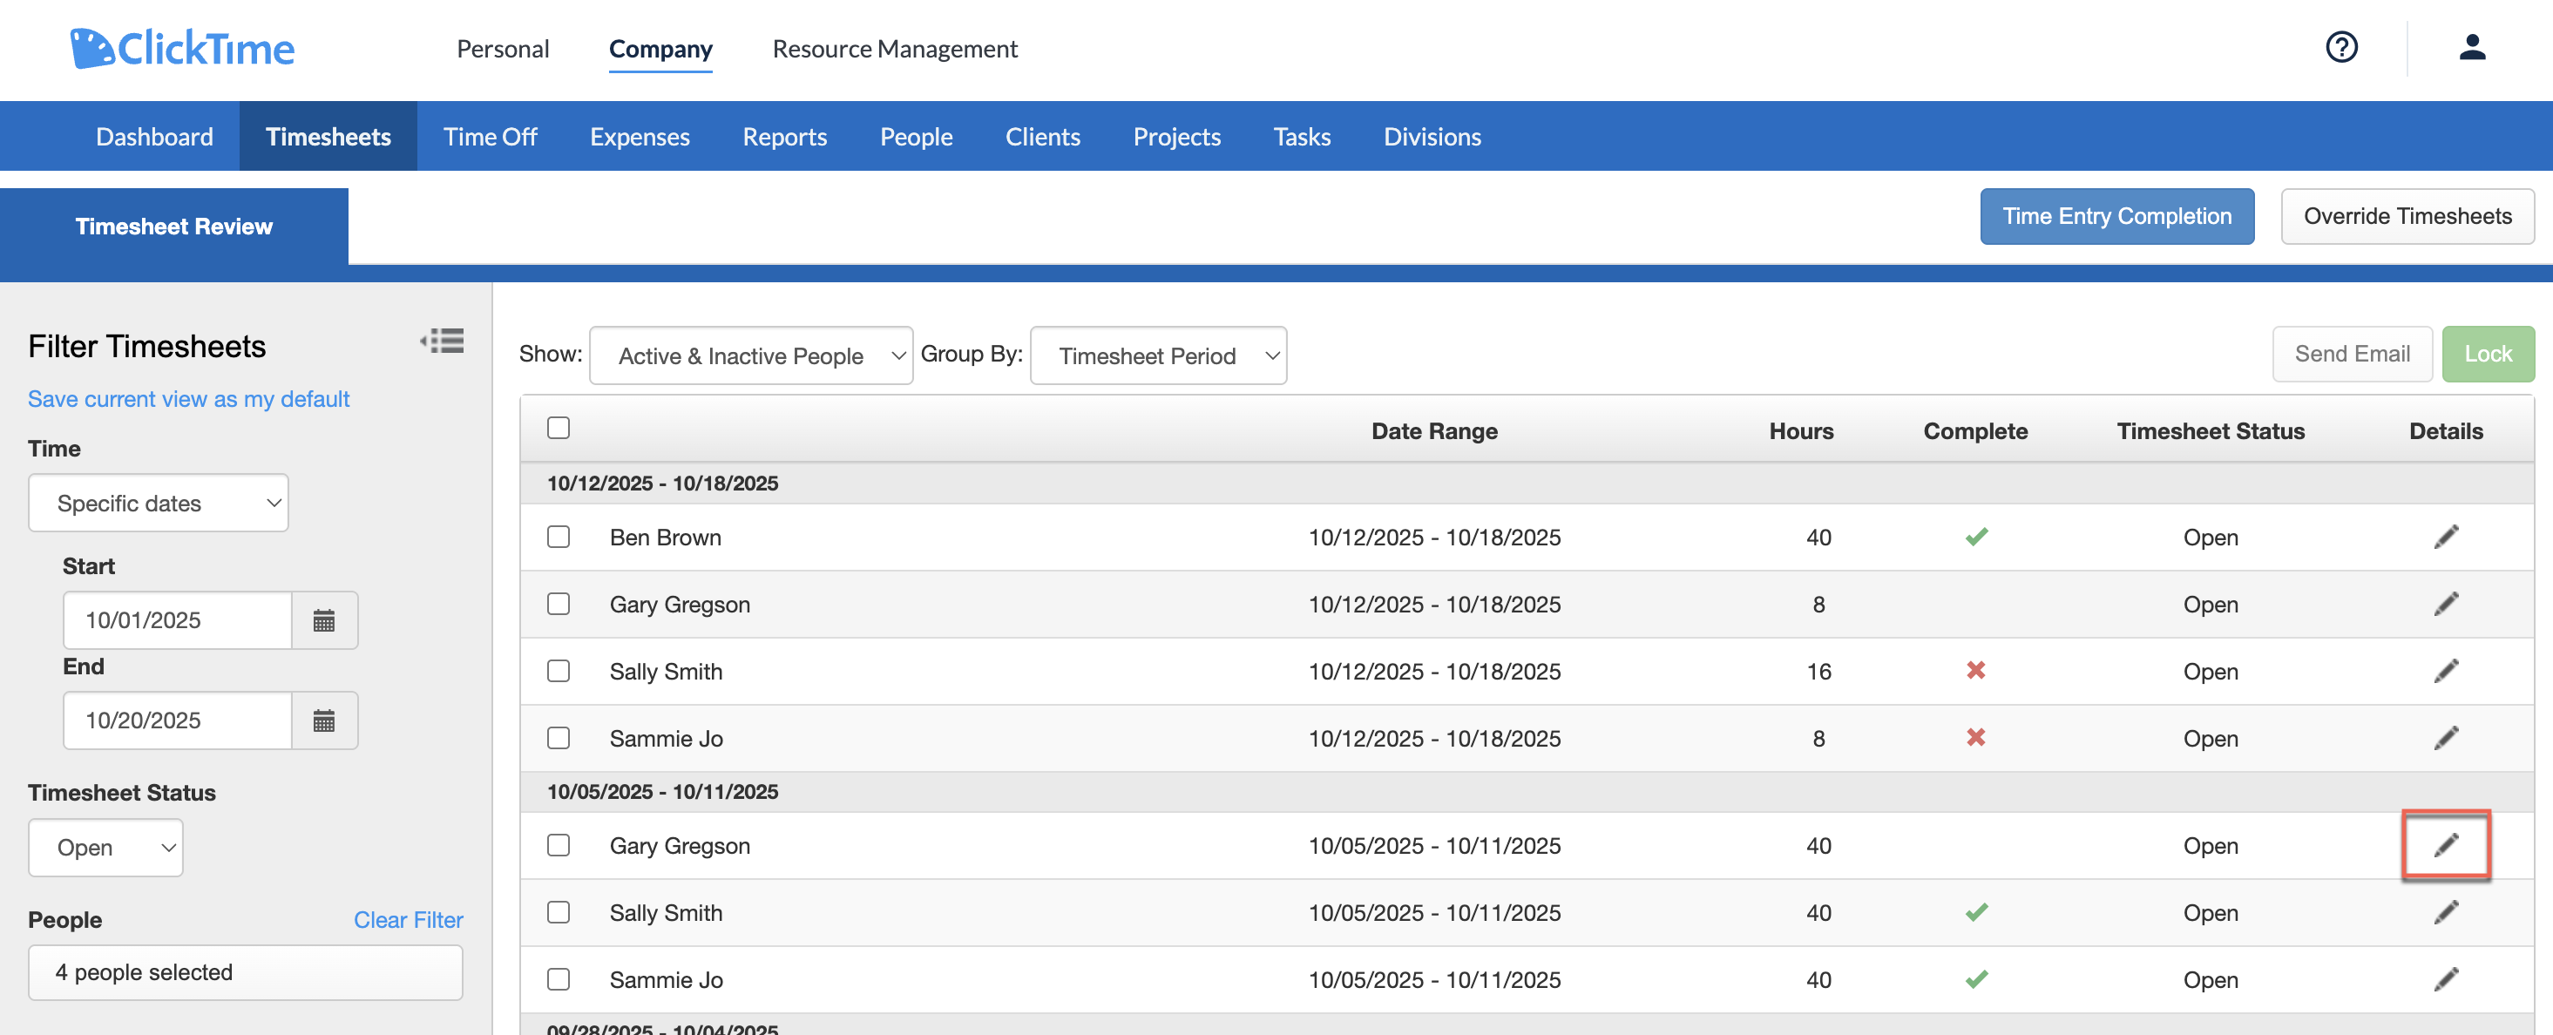The height and width of the screenshot is (1035, 2553).
Task: Open the Group By Timesheet Period dropdown
Action: [1159, 355]
